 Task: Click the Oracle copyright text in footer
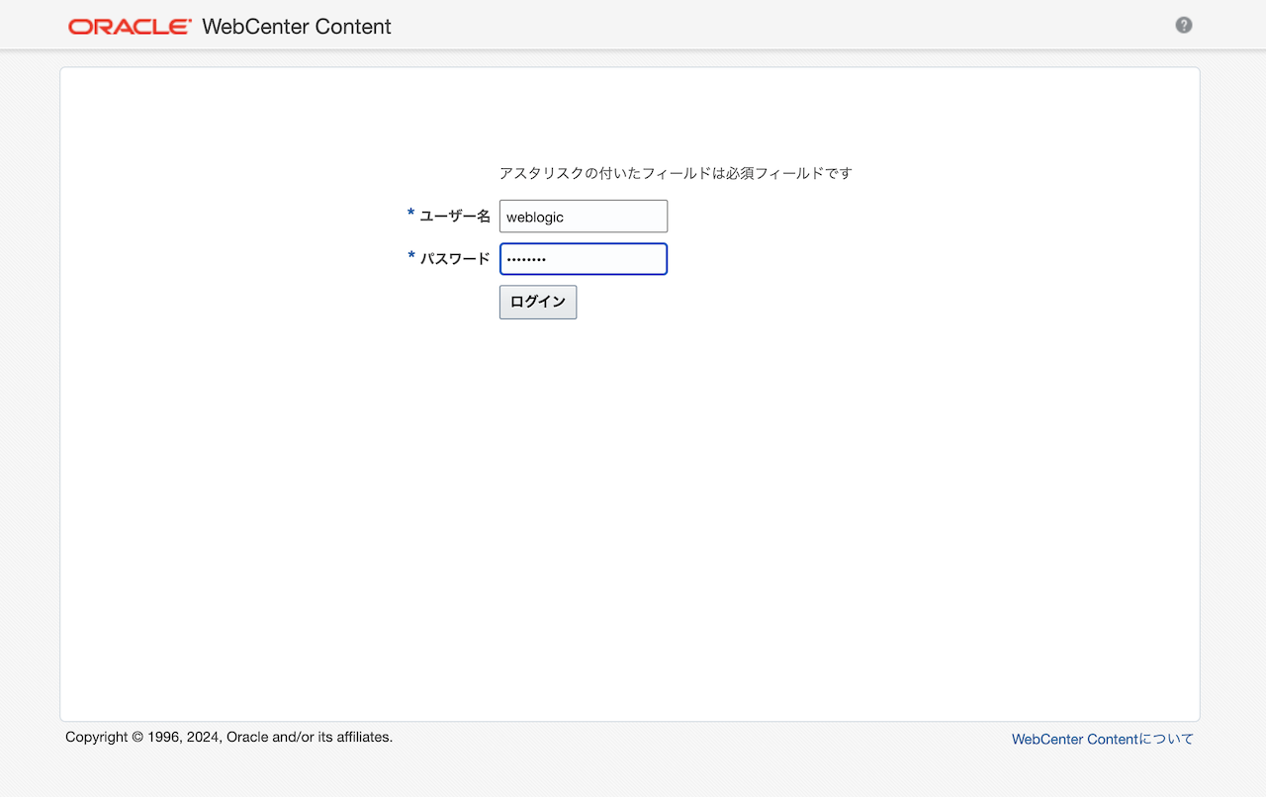point(229,737)
